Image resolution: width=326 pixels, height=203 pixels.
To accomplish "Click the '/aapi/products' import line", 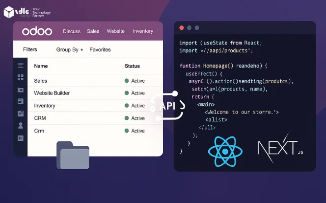I will click(216, 50).
